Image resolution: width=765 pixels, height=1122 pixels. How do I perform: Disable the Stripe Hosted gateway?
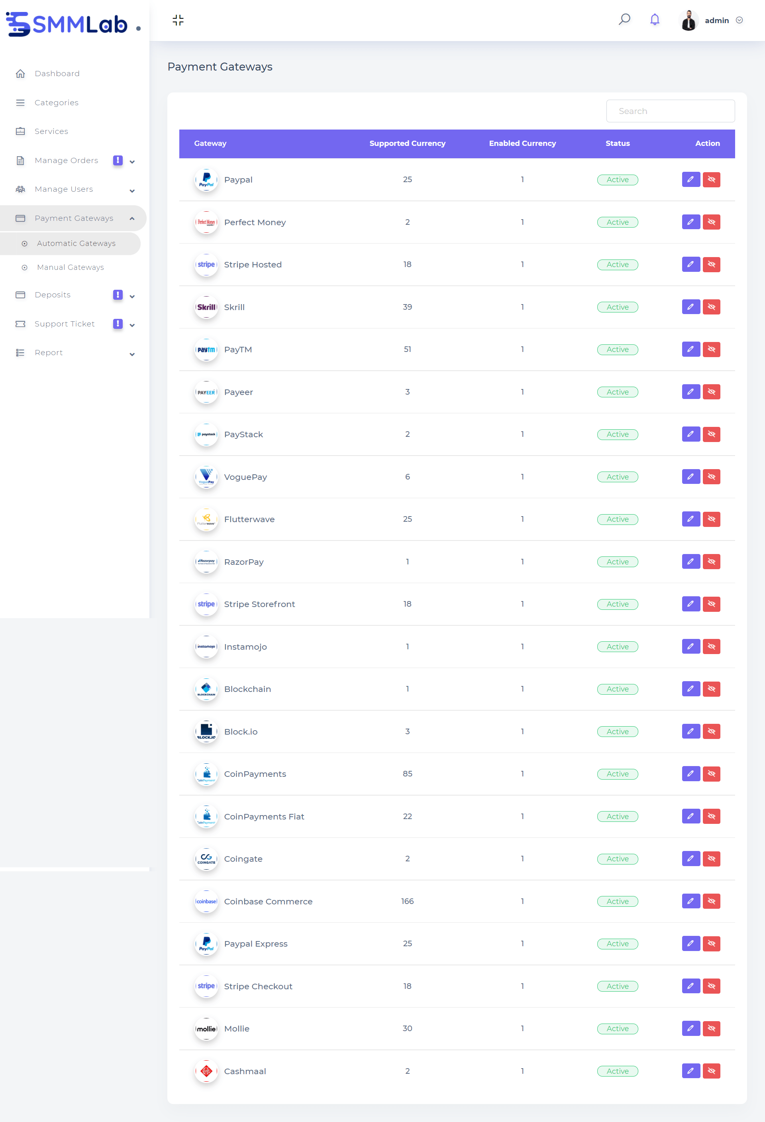point(712,265)
